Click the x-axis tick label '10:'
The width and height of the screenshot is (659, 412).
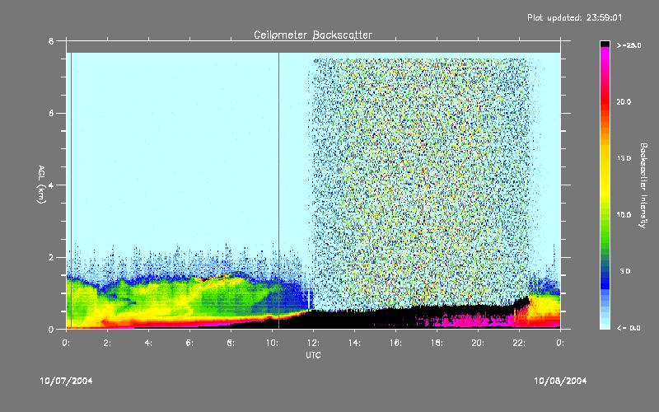coord(272,343)
